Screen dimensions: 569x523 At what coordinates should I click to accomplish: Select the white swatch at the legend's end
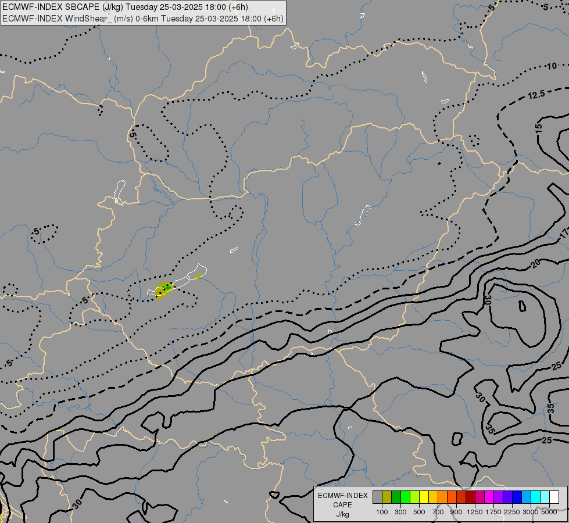click(554, 497)
